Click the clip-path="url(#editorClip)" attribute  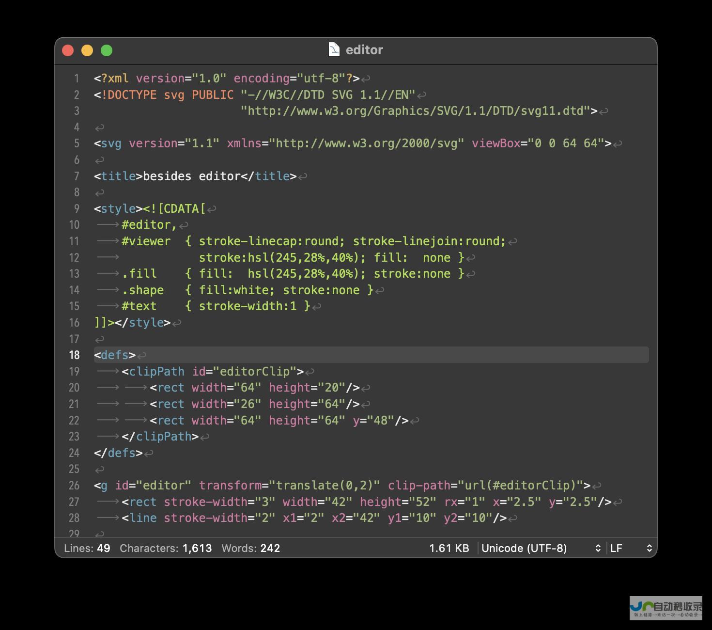[x=486, y=486]
